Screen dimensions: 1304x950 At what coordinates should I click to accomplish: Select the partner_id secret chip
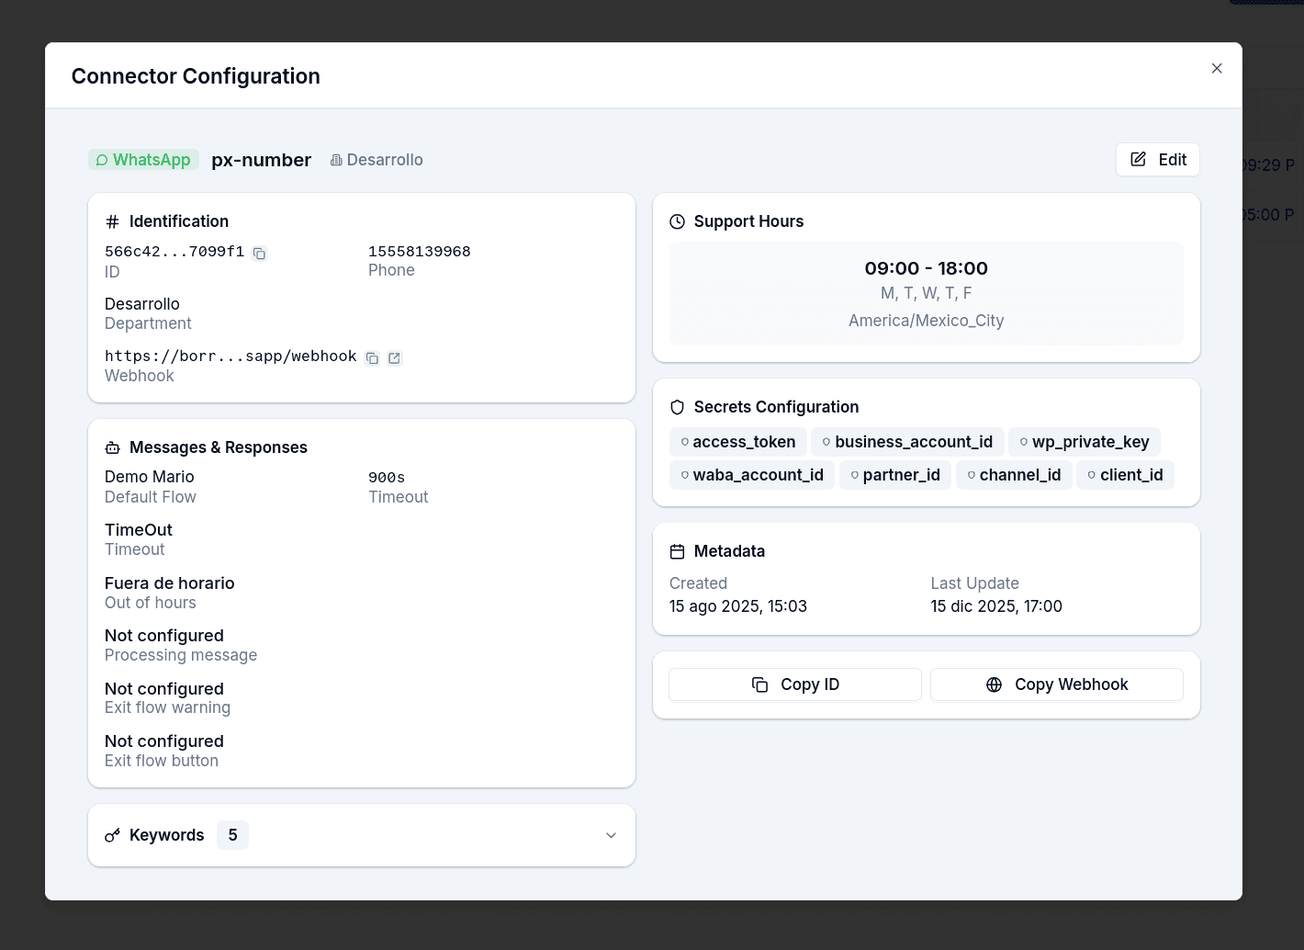click(895, 475)
